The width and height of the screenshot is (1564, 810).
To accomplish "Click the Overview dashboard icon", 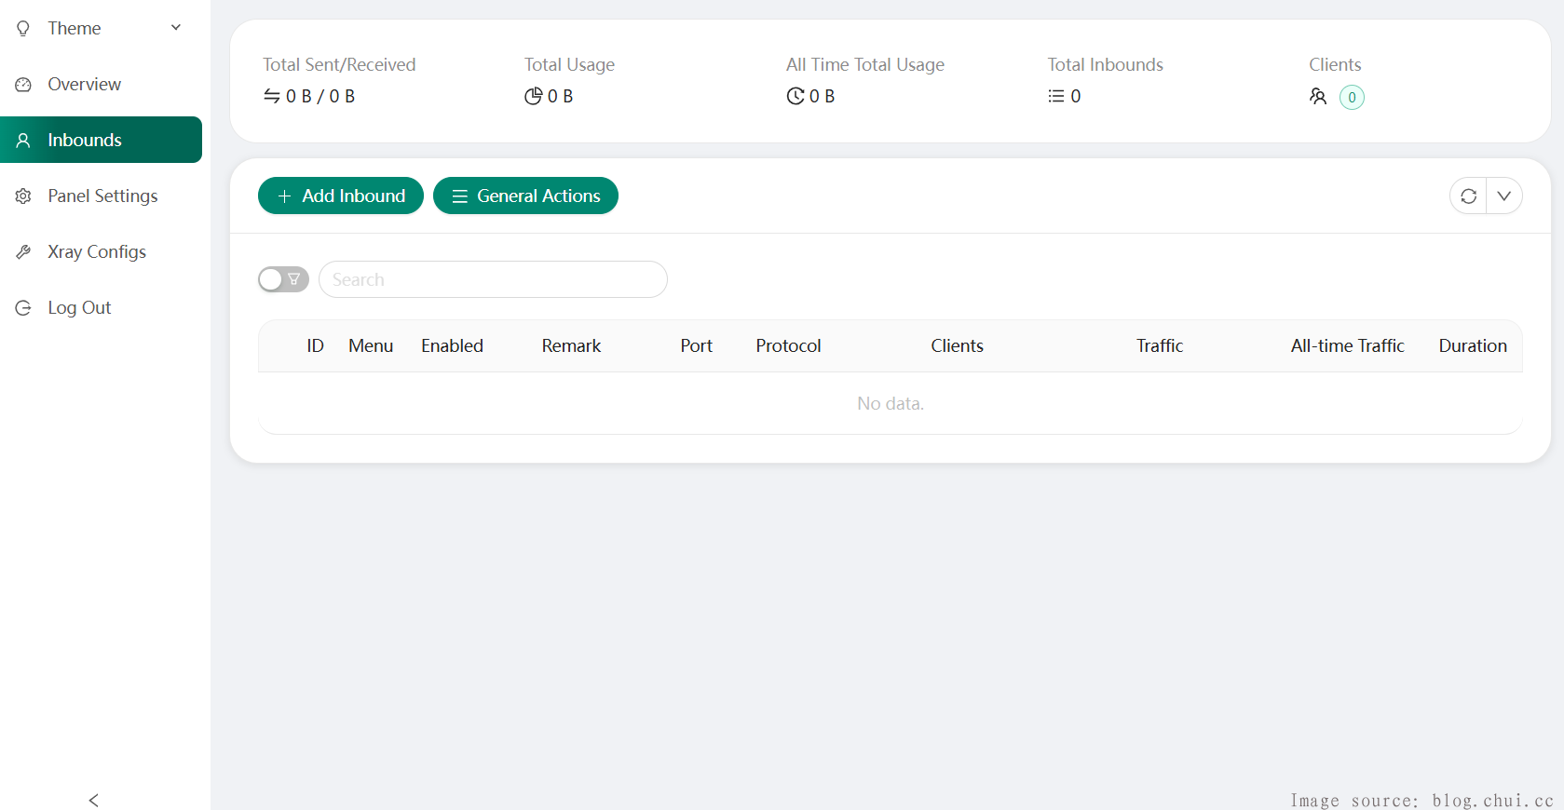I will click(x=23, y=85).
